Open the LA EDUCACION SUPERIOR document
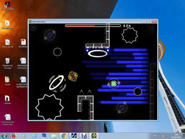This screenshot has height=139, width=185. tap(22, 82)
